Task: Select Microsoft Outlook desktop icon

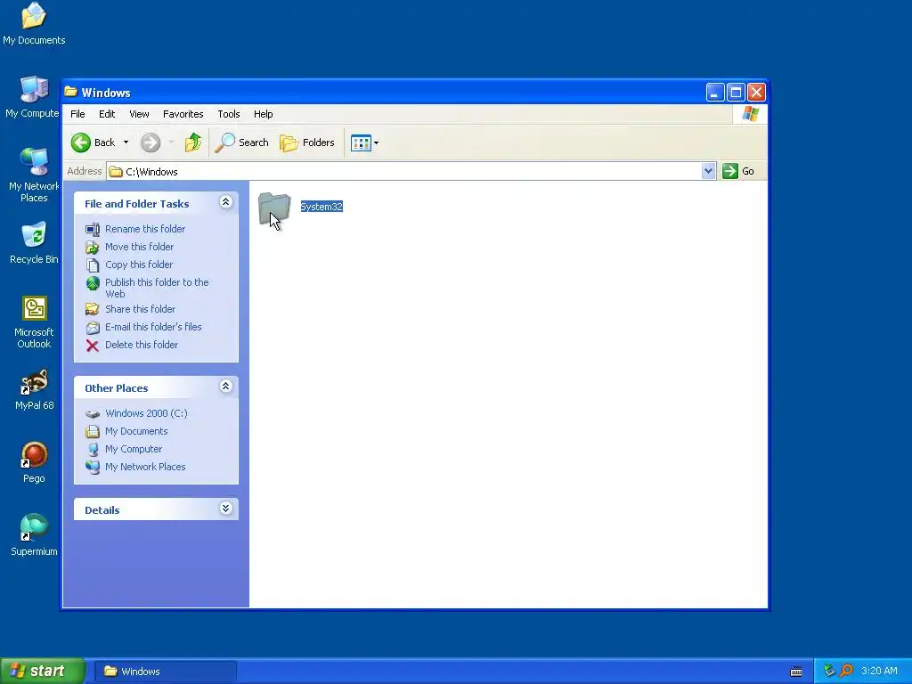Action: point(34,322)
